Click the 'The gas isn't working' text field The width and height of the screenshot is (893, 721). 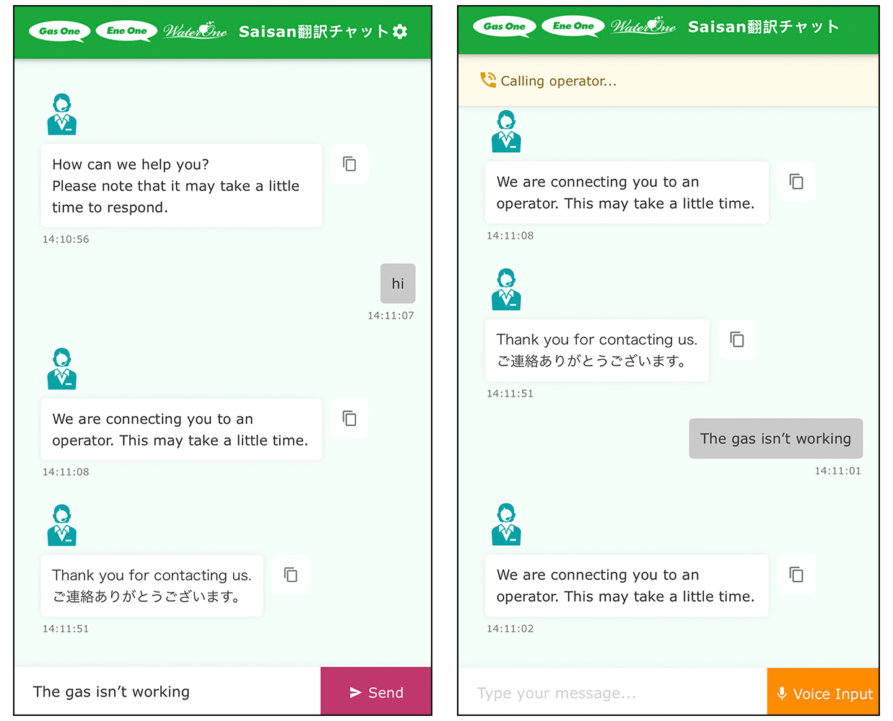pos(167,692)
